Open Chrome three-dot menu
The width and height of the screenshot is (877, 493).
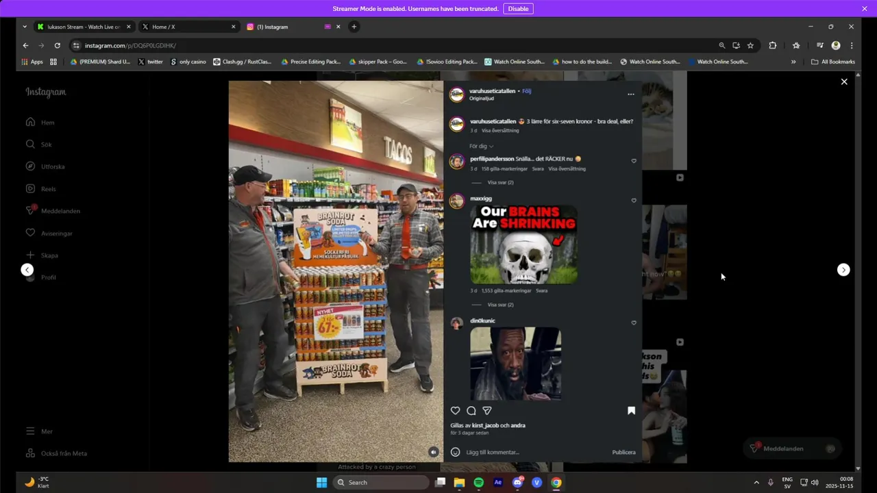point(852,45)
